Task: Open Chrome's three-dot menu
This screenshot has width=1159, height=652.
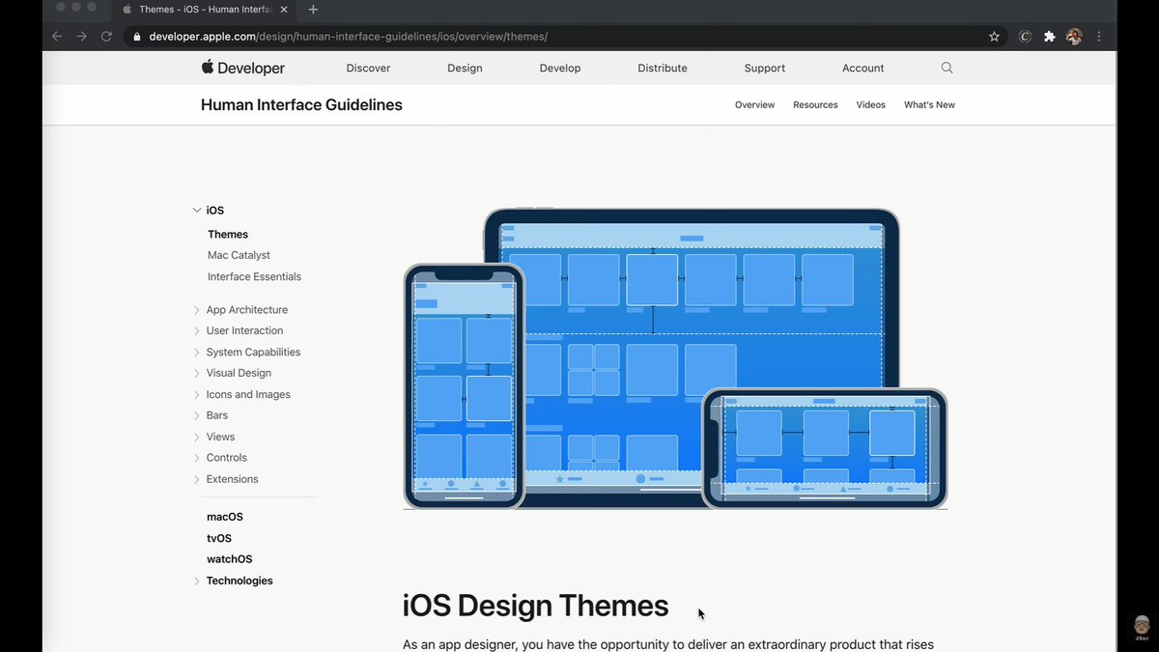Action: click(x=1099, y=37)
